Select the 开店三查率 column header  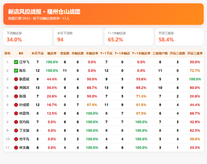(x=195, y=53)
